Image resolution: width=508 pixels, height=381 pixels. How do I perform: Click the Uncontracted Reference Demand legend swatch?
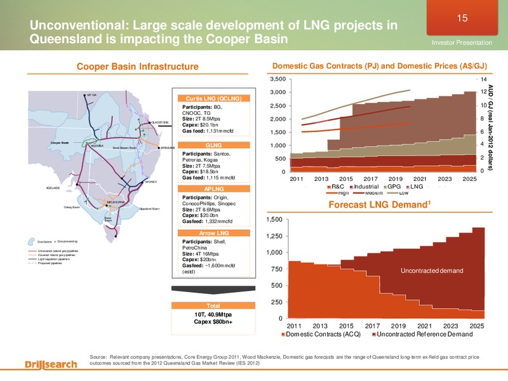point(374,335)
